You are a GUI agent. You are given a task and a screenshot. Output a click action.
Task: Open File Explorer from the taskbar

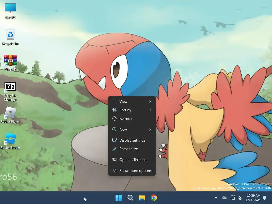point(142,198)
